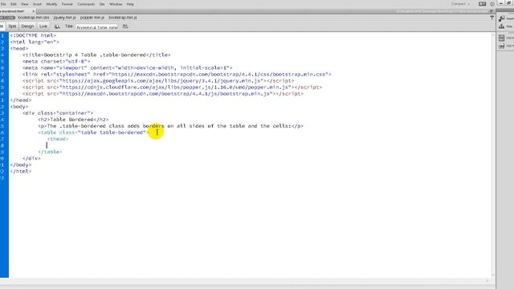The height and width of the screenshot is (289, 514).
Task: Click the closing /table tag
Action: [50, 152]
